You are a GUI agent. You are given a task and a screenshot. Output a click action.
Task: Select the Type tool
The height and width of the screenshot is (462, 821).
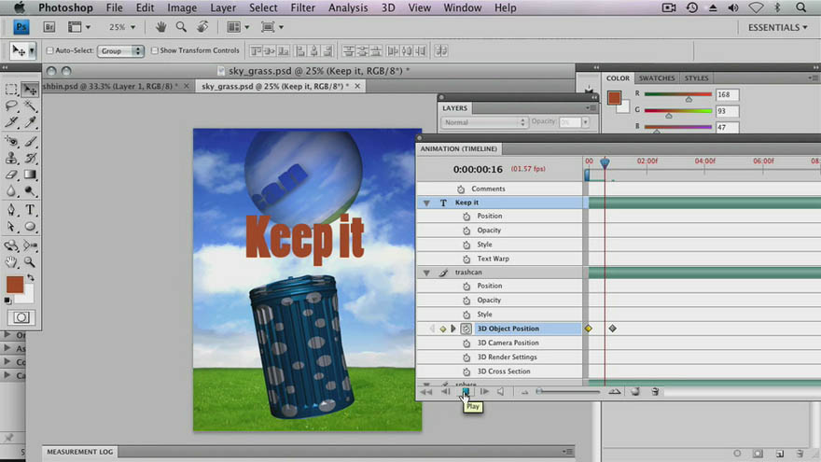[x=30, y=209]
